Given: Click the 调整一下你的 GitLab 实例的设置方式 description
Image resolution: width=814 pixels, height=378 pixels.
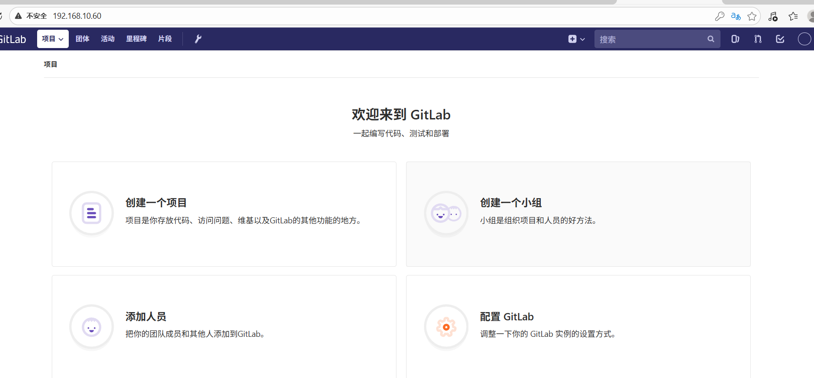Looking at the screenshot, I should point(549,334).
